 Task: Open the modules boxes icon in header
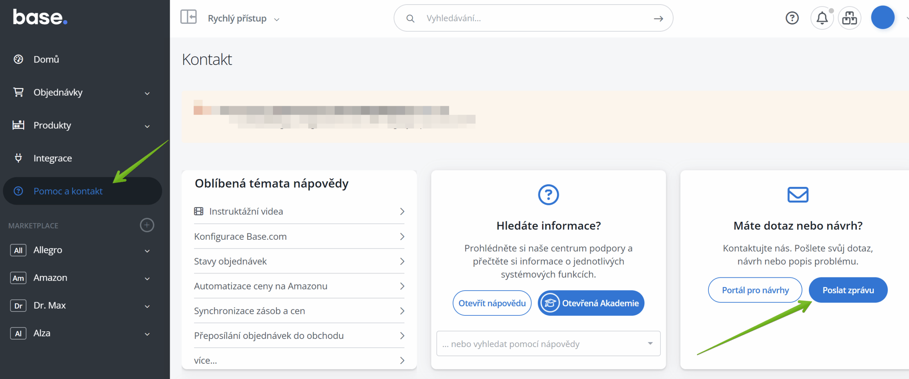[849, 18]
